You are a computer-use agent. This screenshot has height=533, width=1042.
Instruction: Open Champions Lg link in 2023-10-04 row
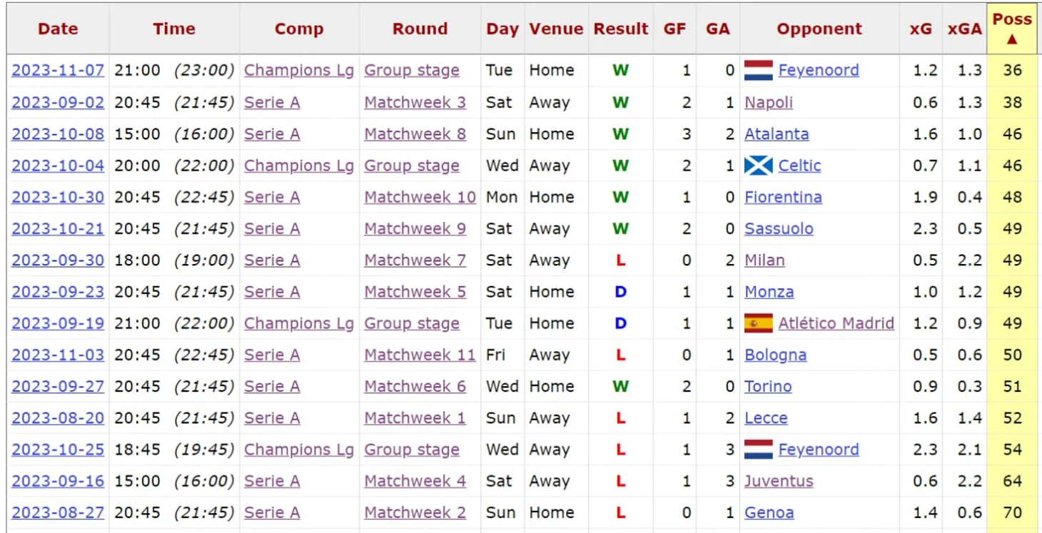[x=299, y=166]
